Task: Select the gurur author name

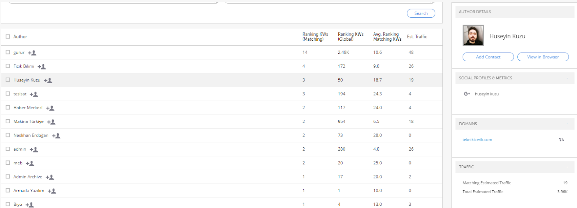Action: coord(19,53)
